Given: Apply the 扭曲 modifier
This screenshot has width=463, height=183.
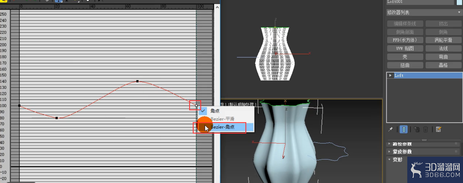Looking at the screenshot, I should (x=405, y=65).
